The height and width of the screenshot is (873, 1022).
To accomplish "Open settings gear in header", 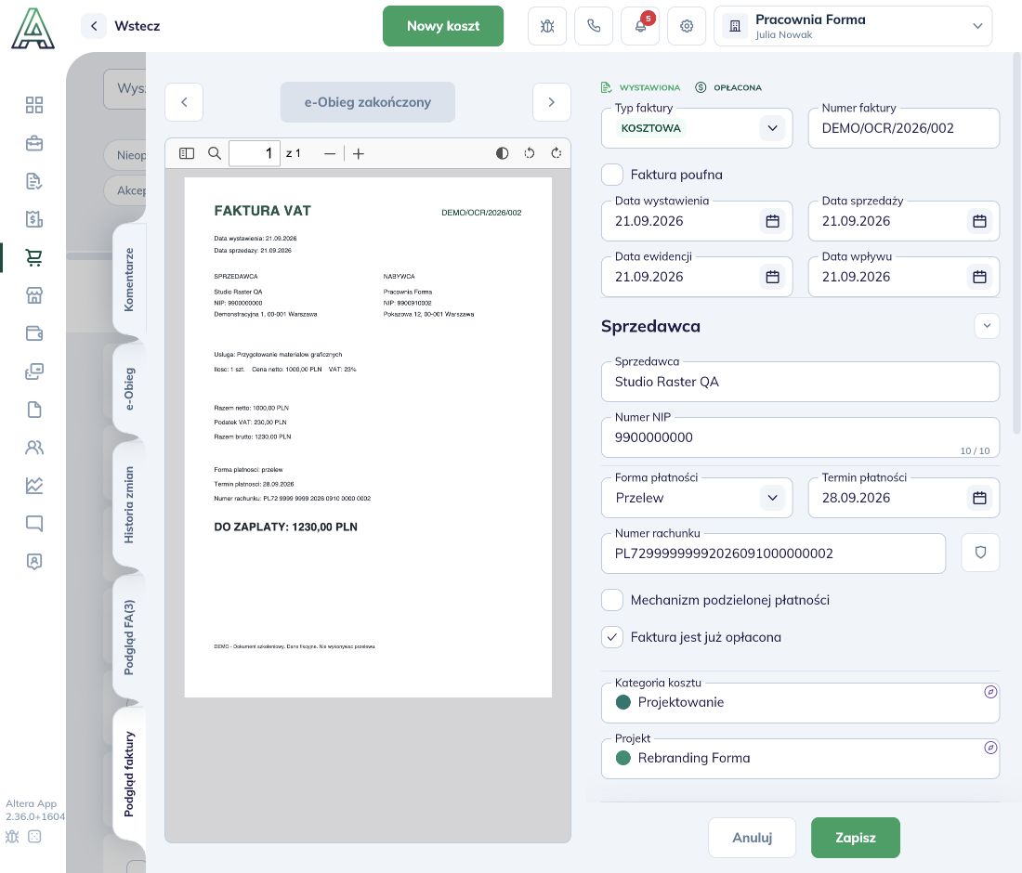I will pyautogui.click(x=687, y=26).
